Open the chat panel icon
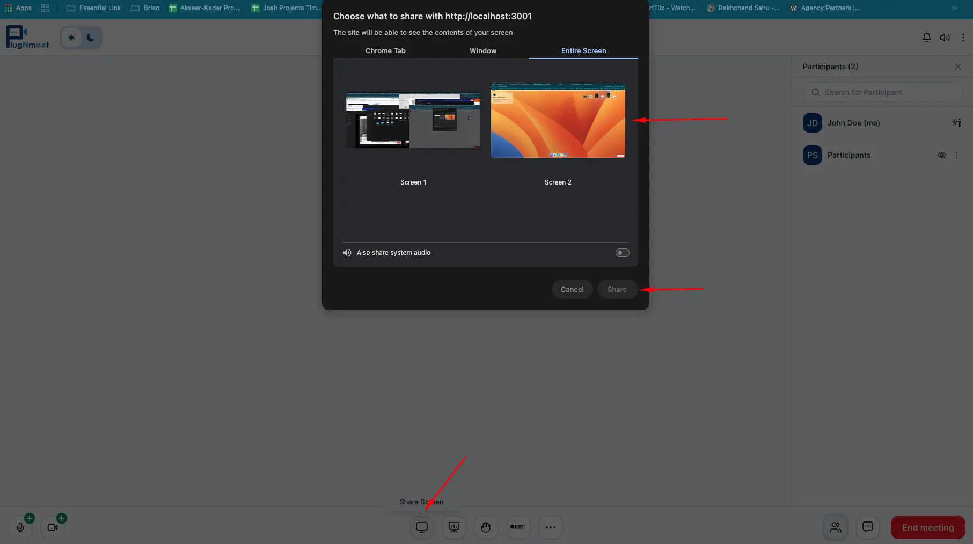 (867, 527)
